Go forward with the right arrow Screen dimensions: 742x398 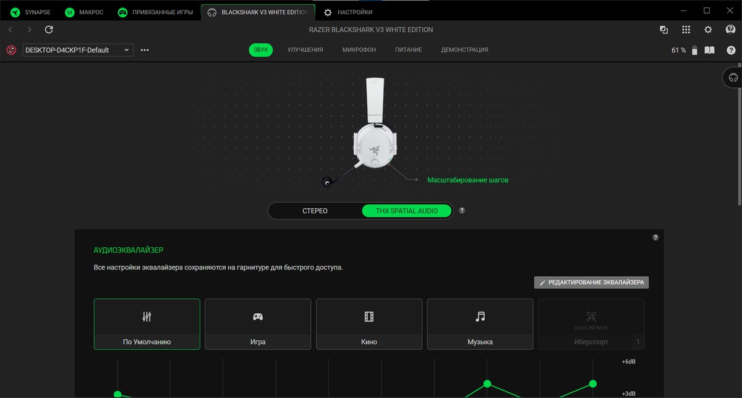point(29,30)
